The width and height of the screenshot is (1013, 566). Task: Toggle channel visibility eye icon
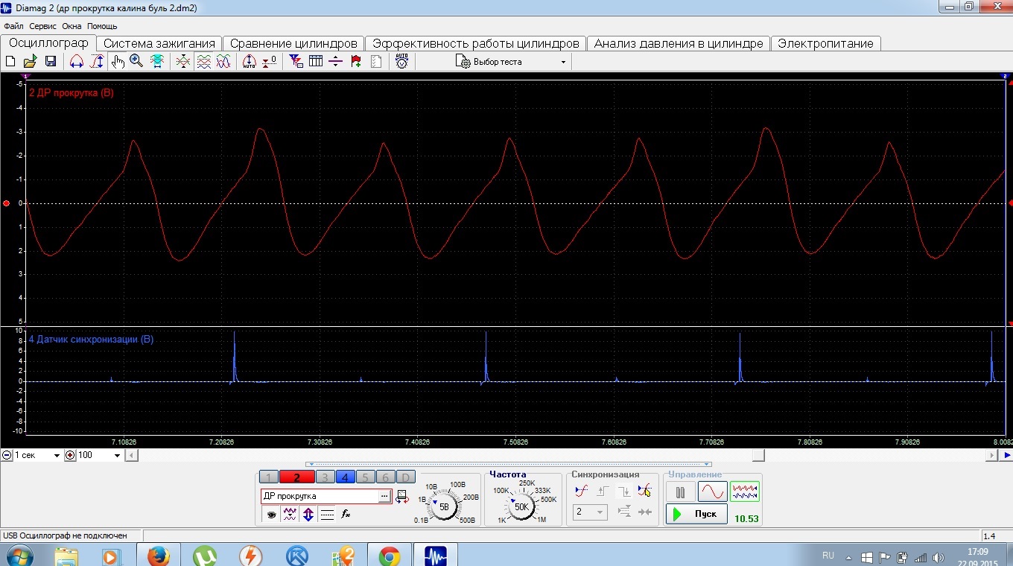[x=271, y=514]
